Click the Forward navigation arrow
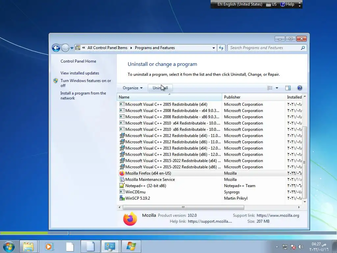This screenshot has height=253, width=337. [65, 48]
